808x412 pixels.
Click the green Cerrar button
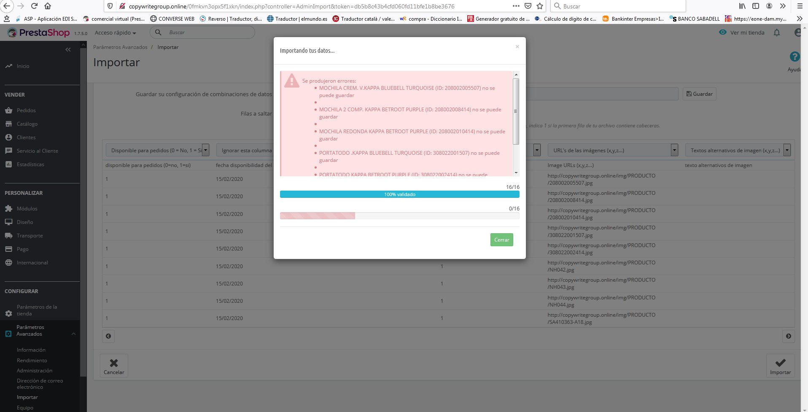pos(502,240)
